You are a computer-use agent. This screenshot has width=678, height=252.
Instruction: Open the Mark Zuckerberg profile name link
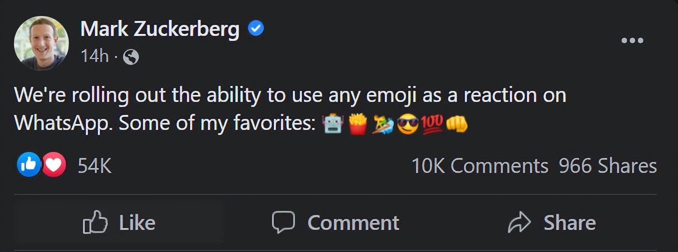(x=160, y=29)
